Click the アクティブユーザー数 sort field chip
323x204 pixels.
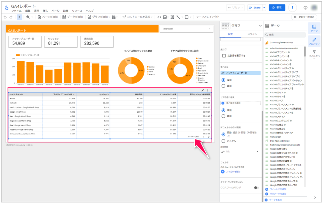[x=240, y=73]
